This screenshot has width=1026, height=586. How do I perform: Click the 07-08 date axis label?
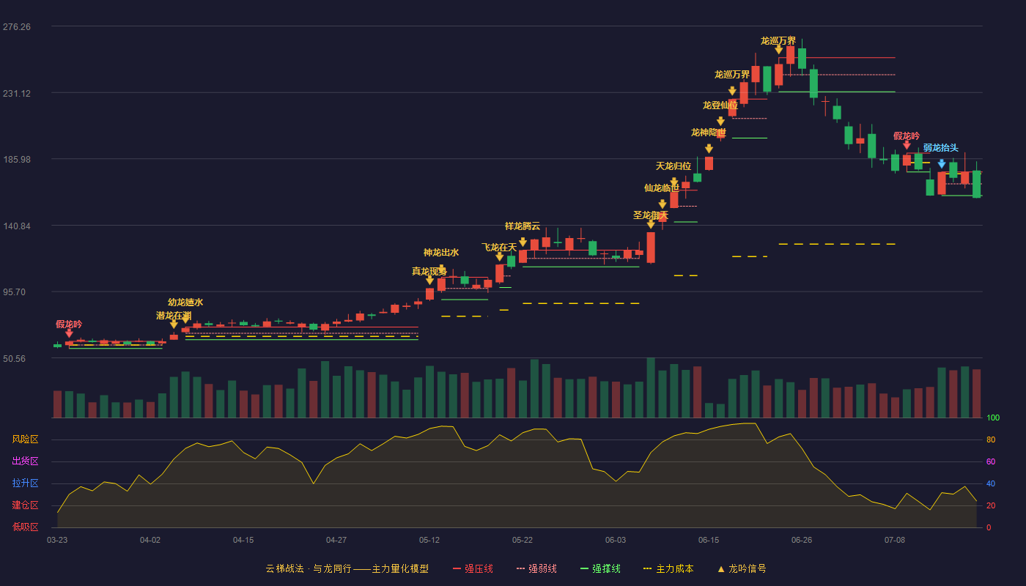pos(895,540)
